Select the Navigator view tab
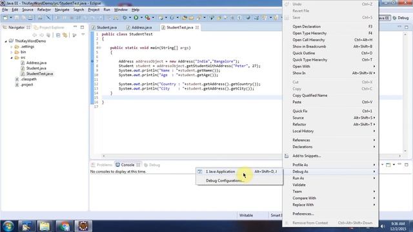The image size is (413, 232). [15, 27]
